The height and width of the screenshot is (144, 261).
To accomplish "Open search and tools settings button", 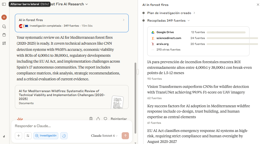I will point(28,136).
